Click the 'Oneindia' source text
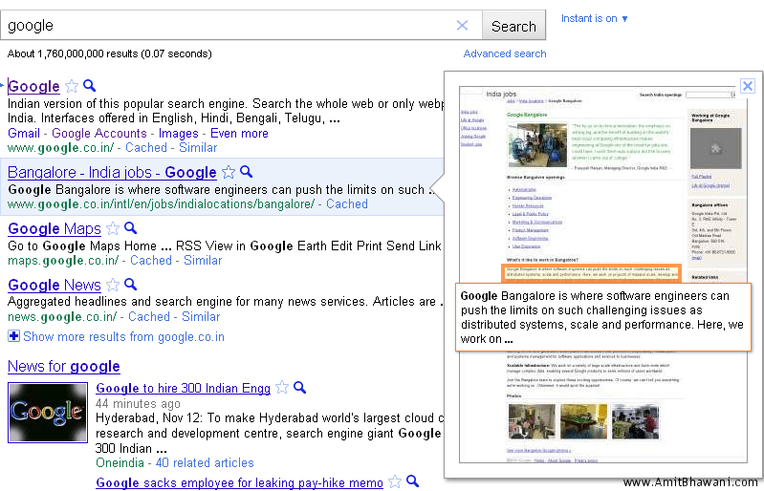The width and height of the screenshot is (764, 491). pos(120,462)
